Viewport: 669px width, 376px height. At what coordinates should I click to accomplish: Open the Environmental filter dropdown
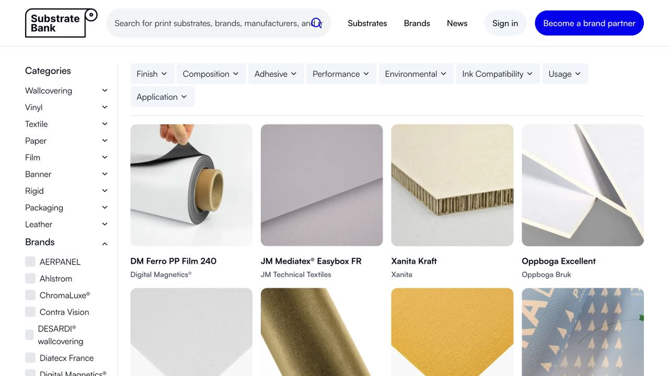click(x=416, y=74)
